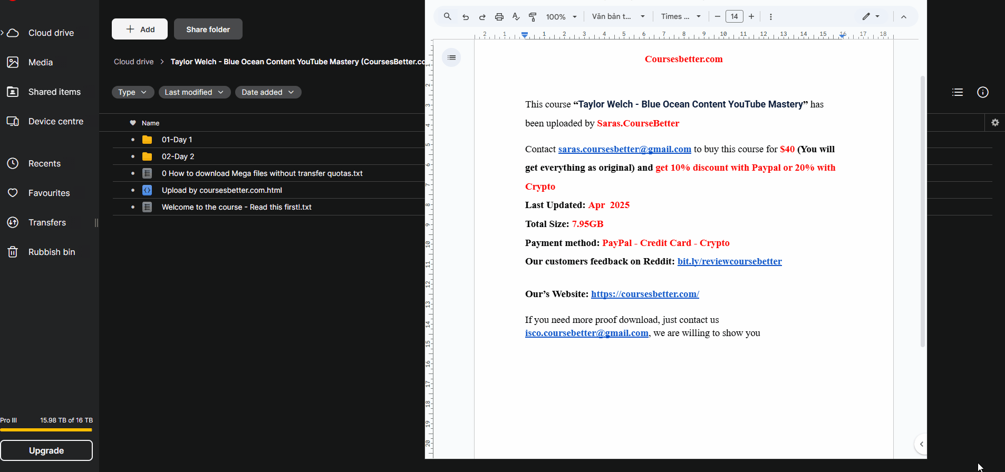
Task: Show the document outline
Action: tap(452, 57)
